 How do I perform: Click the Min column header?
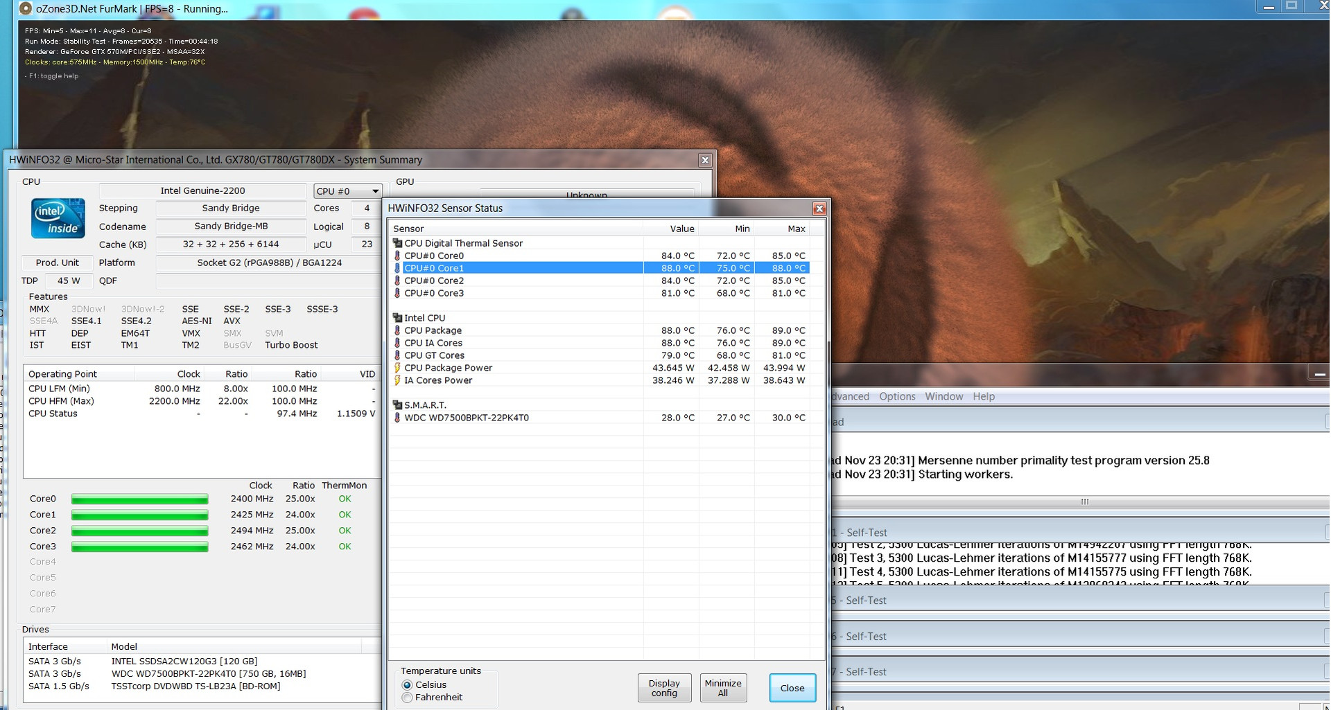726,229
